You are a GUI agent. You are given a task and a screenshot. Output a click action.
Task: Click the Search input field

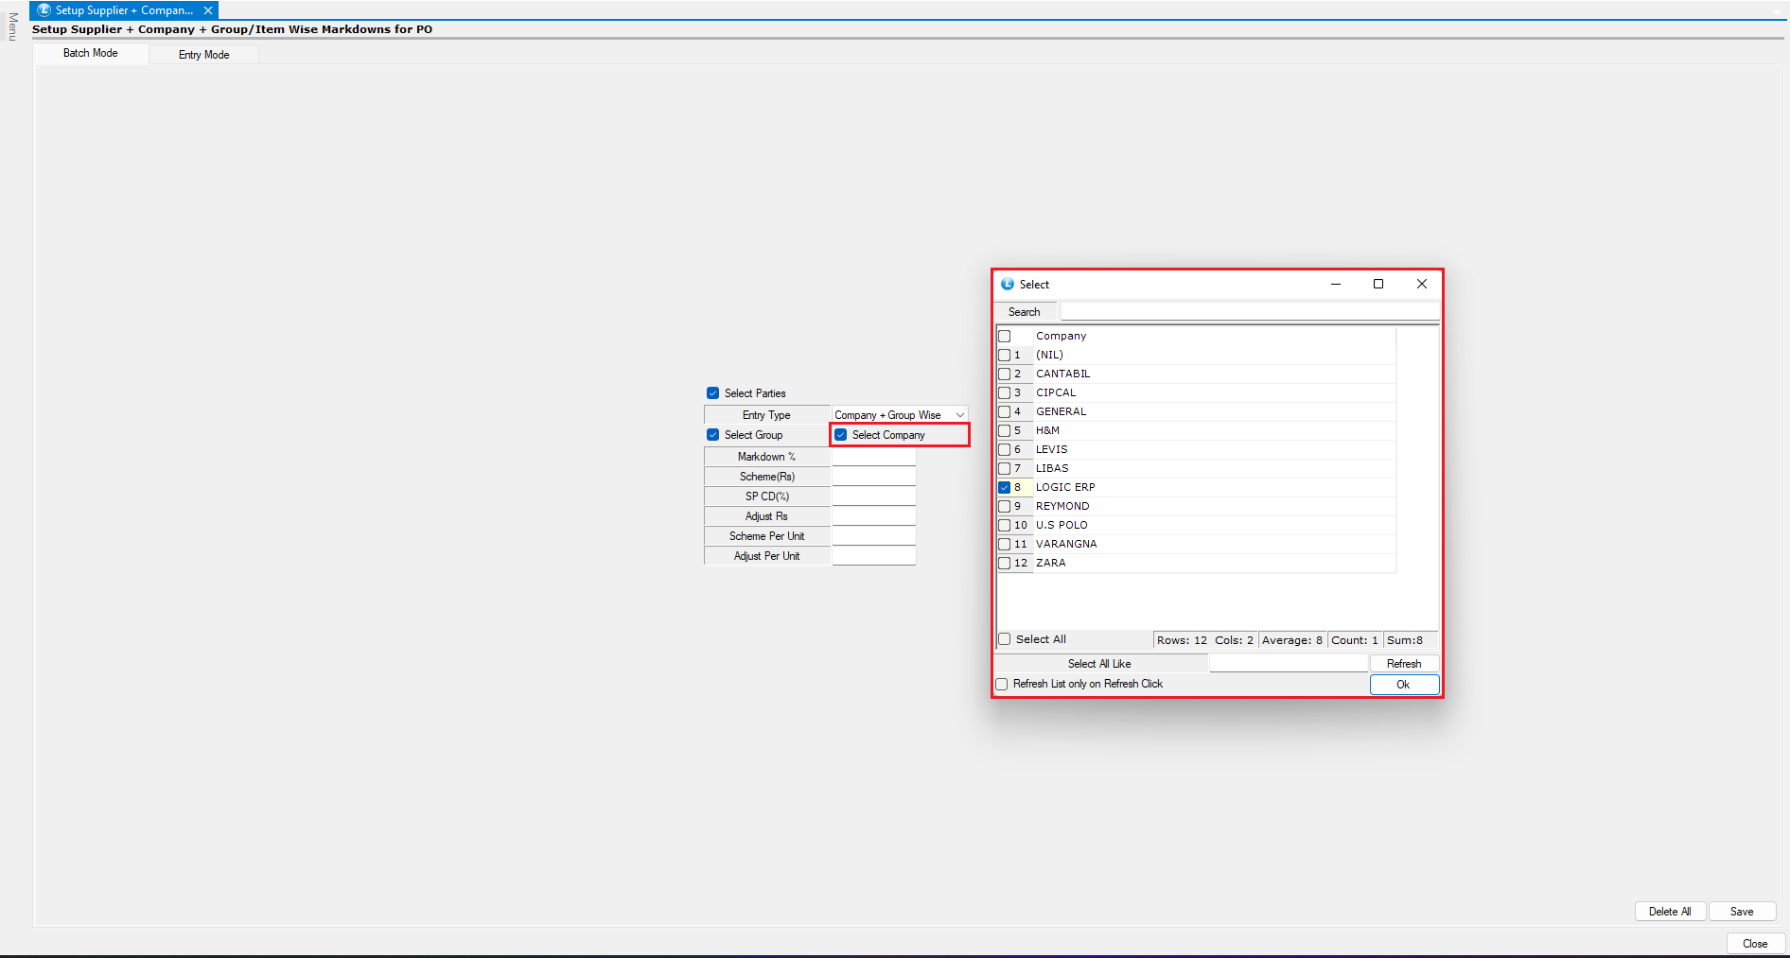1249,312
